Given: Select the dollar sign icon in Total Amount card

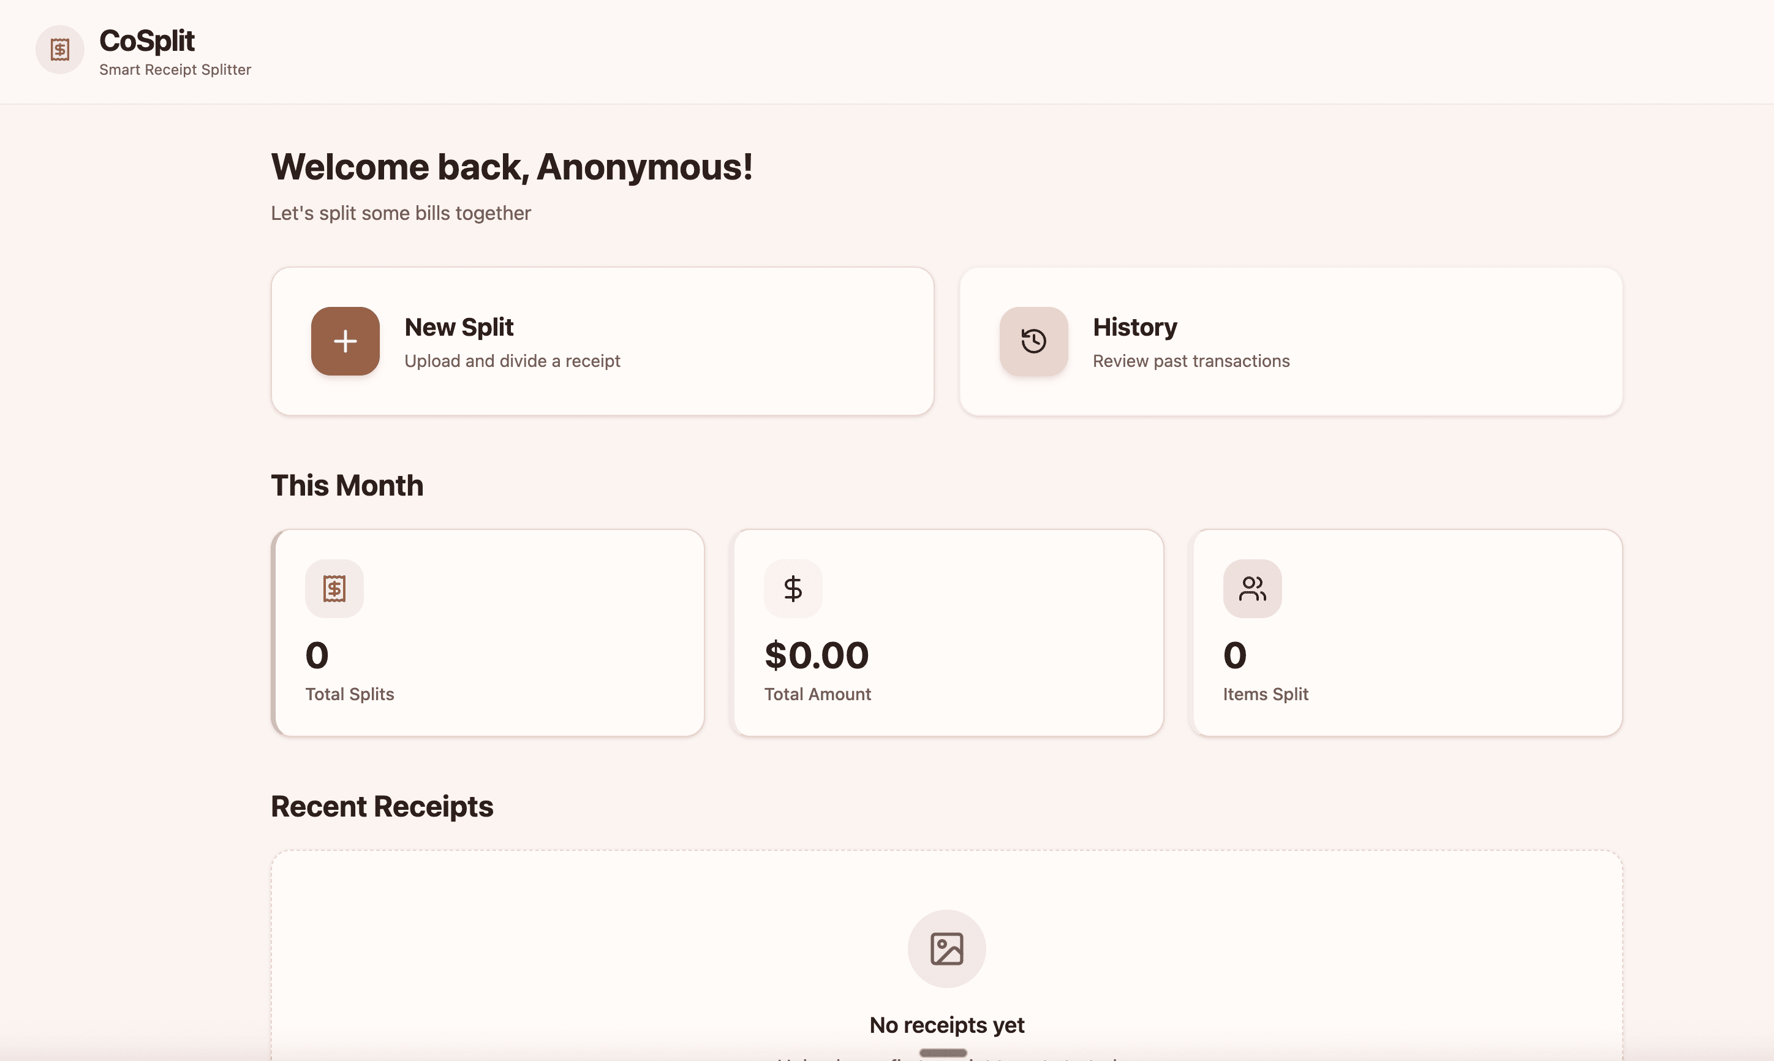Looking at the screenshot, I should [793, 589].
